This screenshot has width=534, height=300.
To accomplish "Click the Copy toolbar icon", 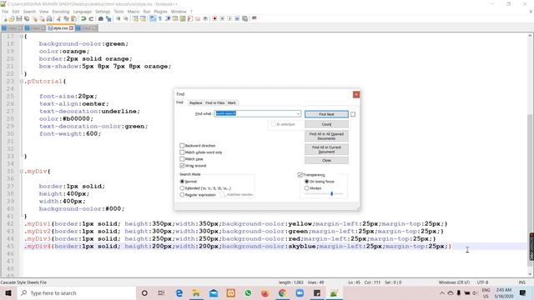I will [x=66, y=18].
